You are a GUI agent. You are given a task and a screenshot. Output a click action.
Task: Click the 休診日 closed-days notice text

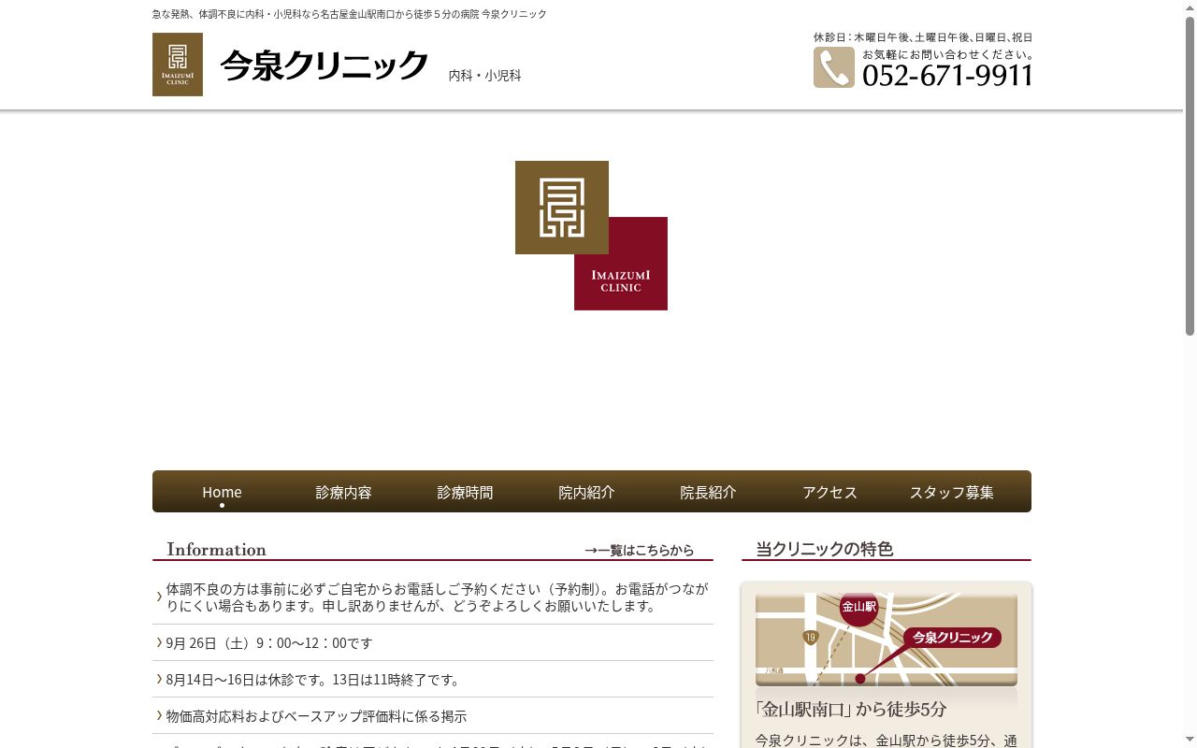(923, 37)
